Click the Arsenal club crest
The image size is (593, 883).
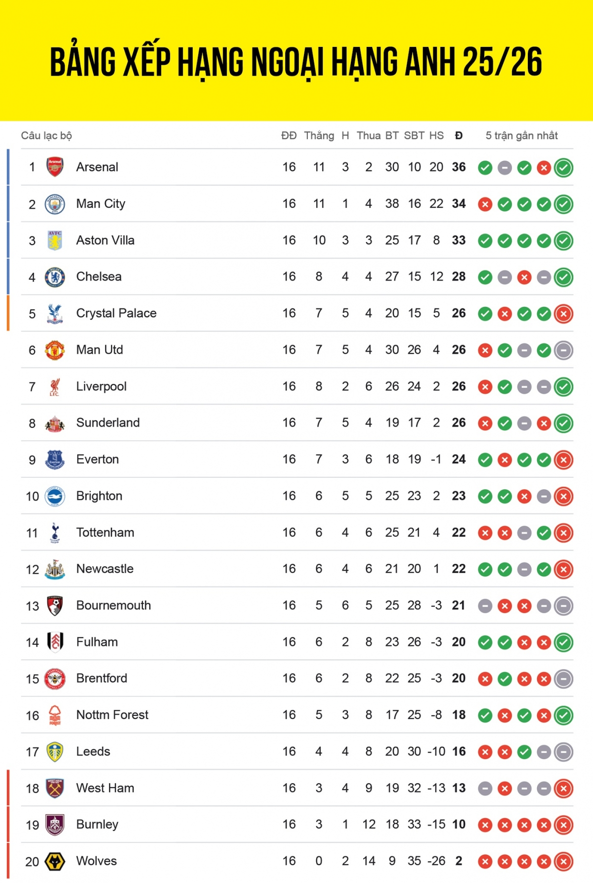(55, 167)
